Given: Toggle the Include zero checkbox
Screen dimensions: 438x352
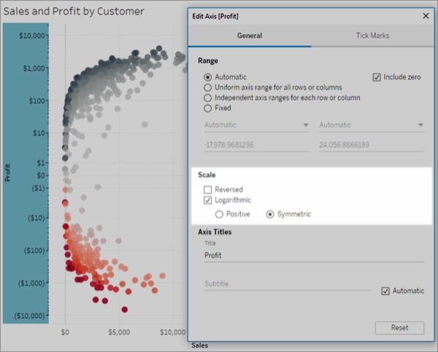Looking at the screenshot, I should click(377, 77).
